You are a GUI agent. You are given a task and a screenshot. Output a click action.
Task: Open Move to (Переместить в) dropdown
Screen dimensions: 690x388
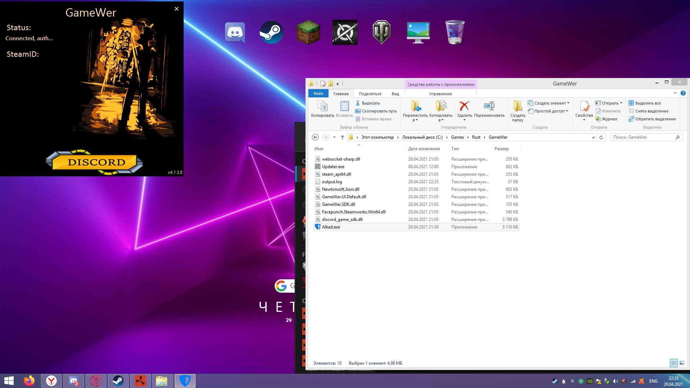click(415, 111)
